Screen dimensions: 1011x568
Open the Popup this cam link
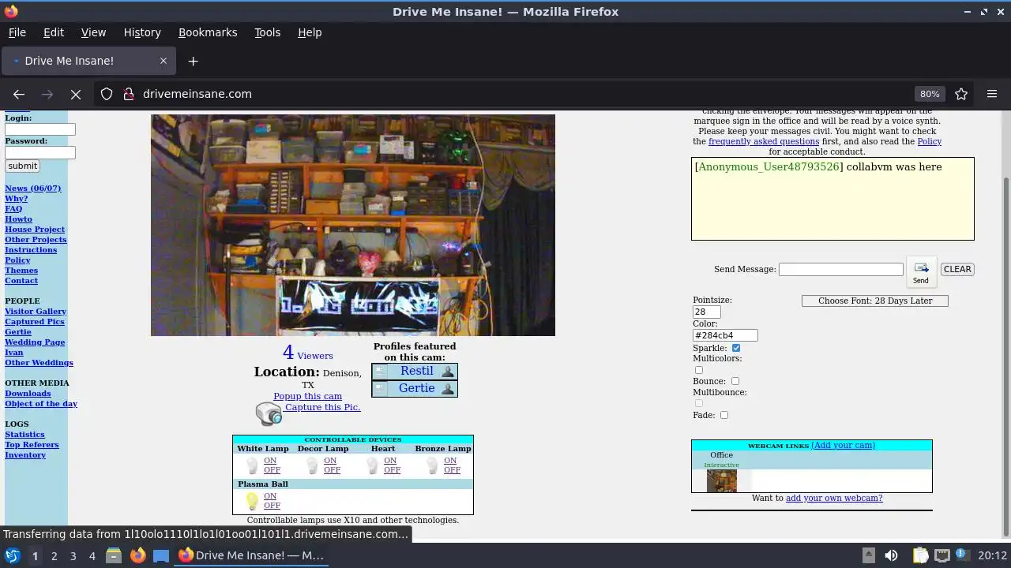pyautogui.click(x=307, y=396)
